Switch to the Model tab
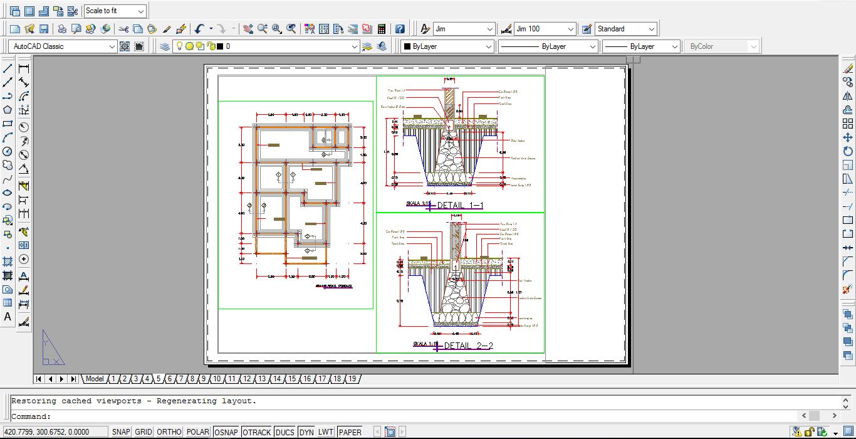The width and height of the screenshot is (856, 439). [95, 379]
